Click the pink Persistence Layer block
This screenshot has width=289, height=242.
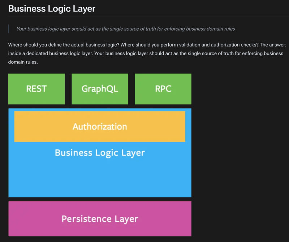coord(100,219)
